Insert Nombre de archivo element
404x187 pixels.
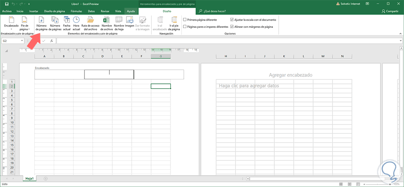(107, 24)
